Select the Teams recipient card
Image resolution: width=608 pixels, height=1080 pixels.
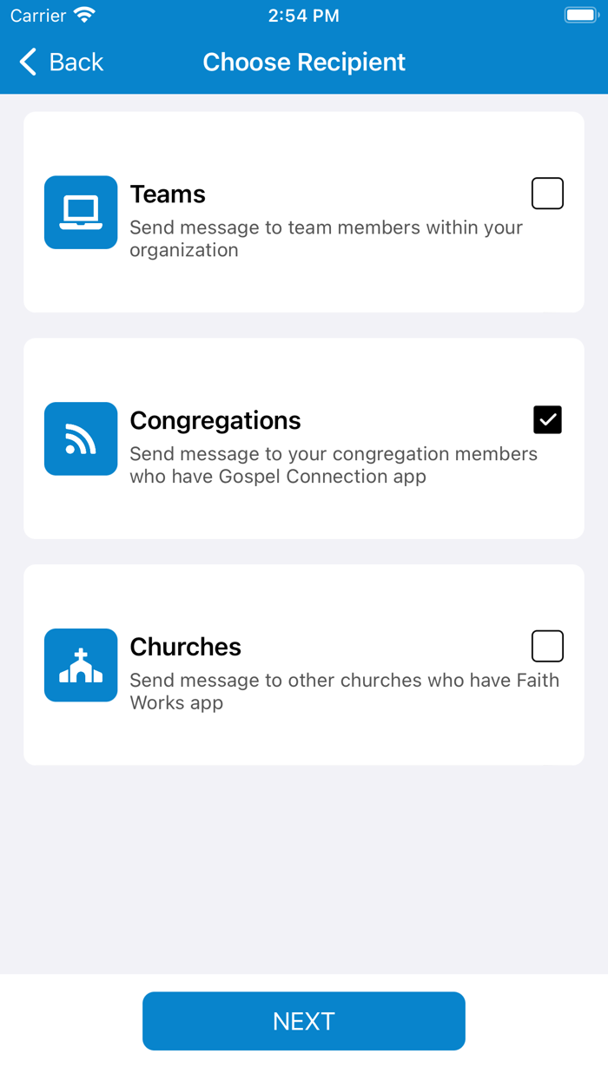[x=304, y=212]
